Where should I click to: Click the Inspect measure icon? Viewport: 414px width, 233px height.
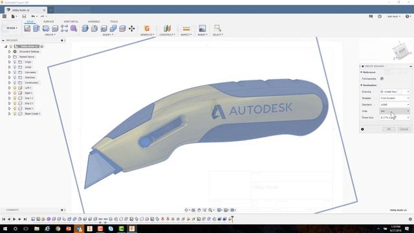(x=186, y=28)
